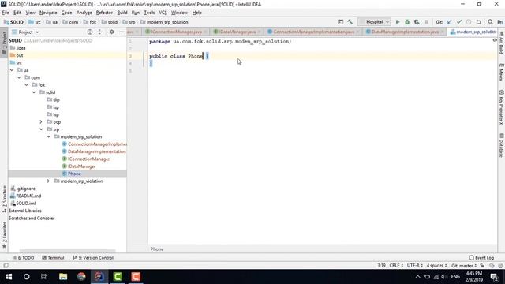Click Git: master branch widget
The image size is (505, 284).
click(464, 266)
